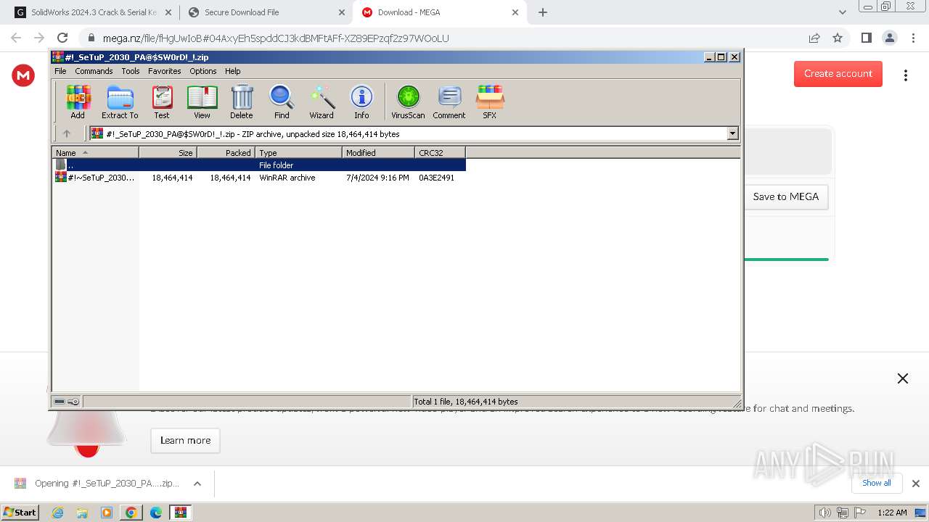
Task: Click the drive and key status bar icon
Action: [67, 402]
